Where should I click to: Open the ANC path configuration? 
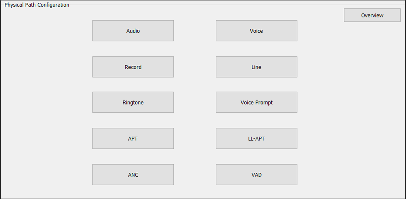coord(133,174)
